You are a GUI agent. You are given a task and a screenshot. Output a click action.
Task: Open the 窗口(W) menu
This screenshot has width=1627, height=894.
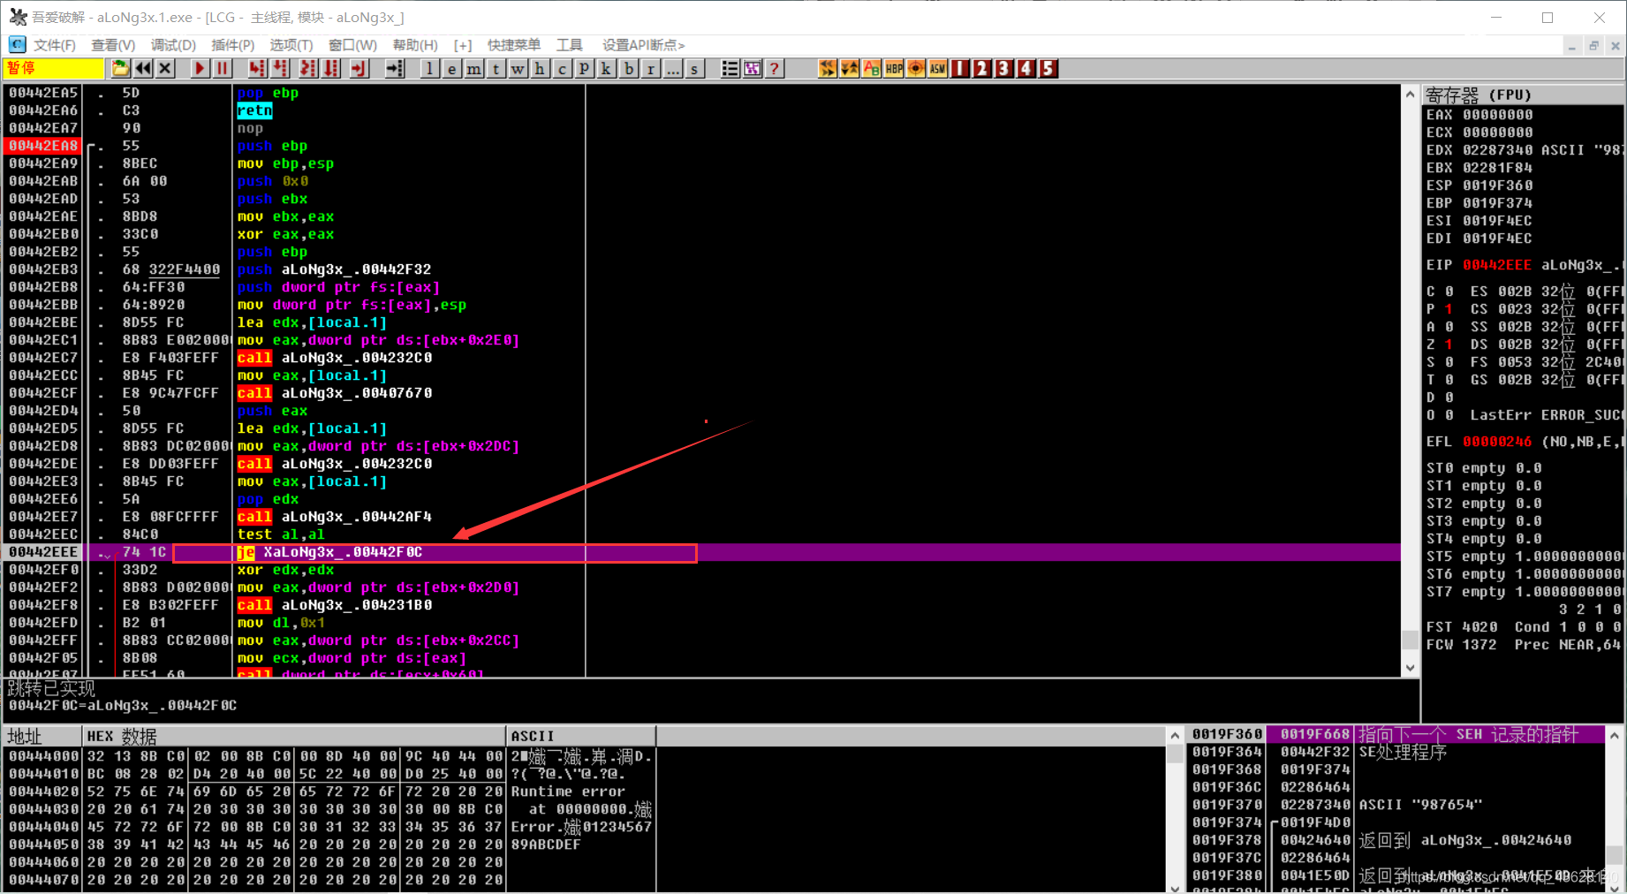click(x=352, y=45)
